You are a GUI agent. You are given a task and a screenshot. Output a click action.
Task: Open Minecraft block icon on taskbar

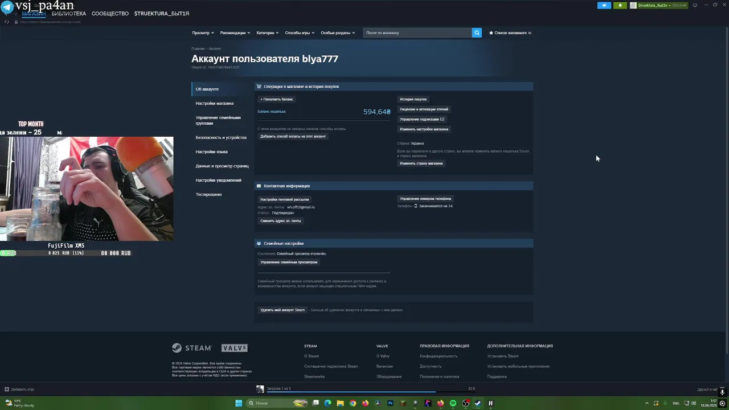[x=403, y=403]
